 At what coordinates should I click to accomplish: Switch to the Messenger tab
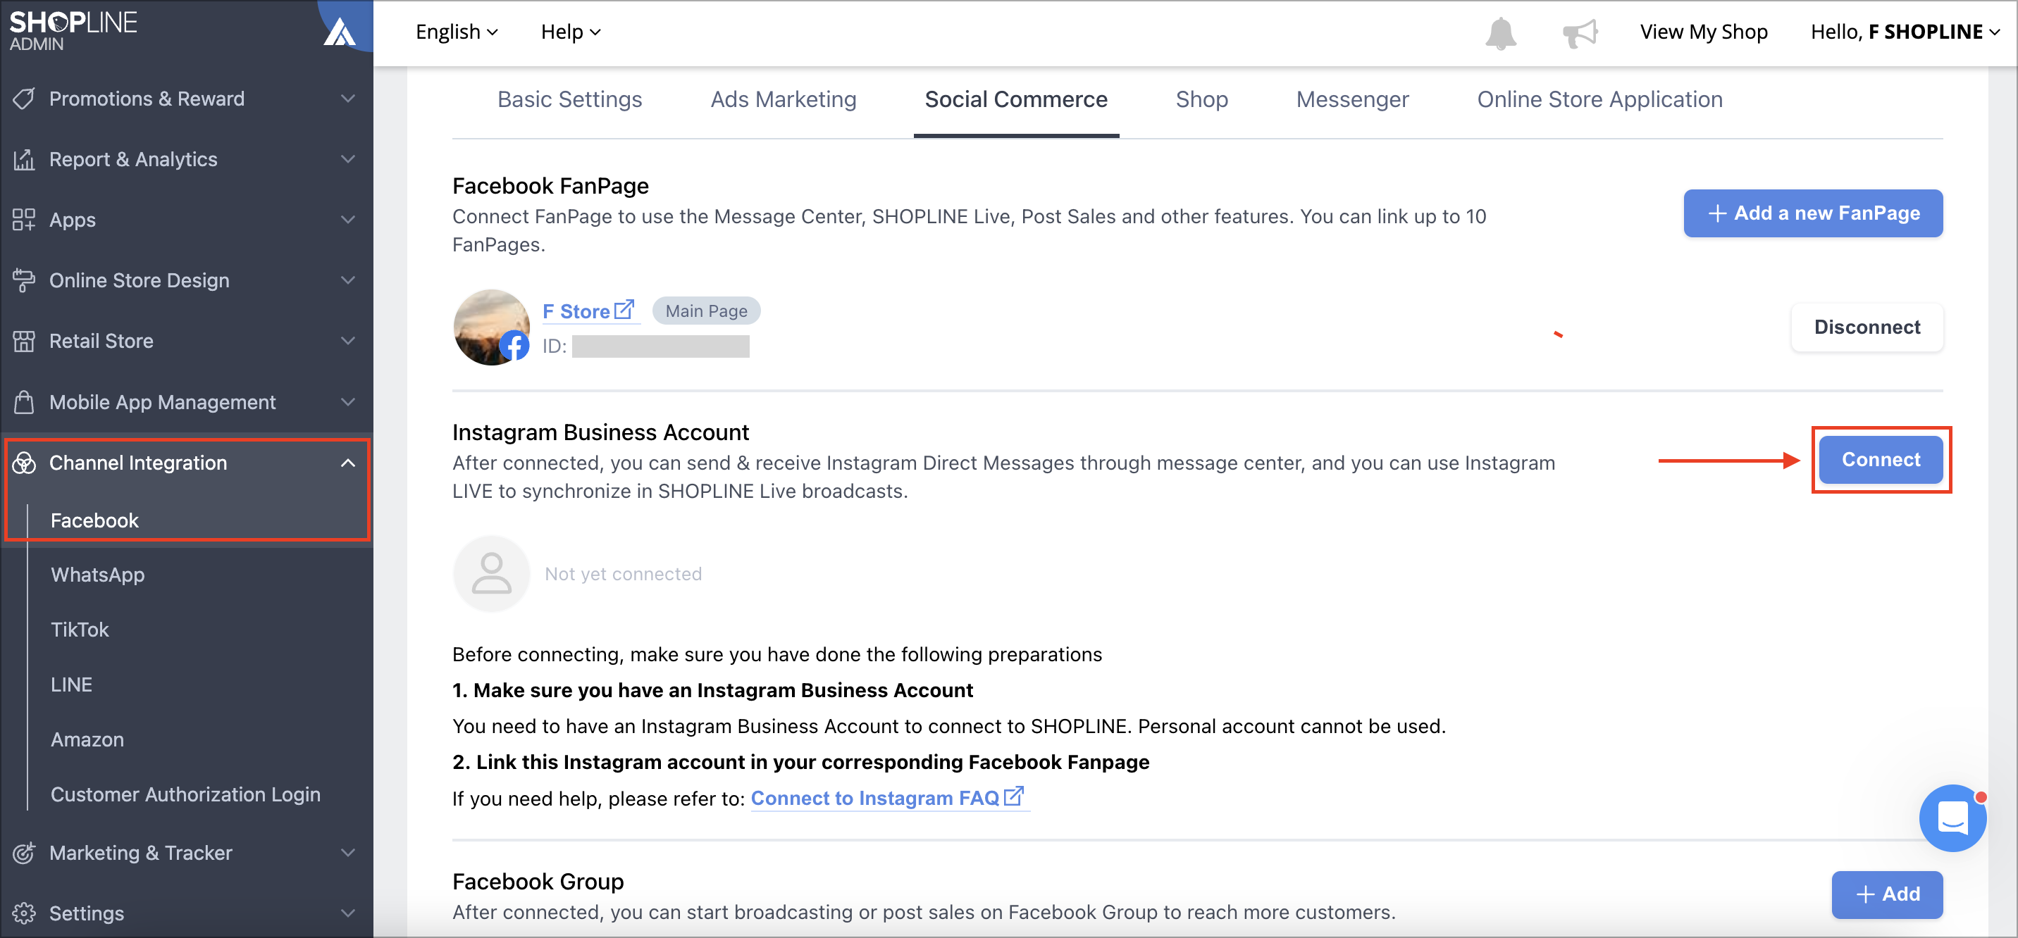pos(1352,99)
